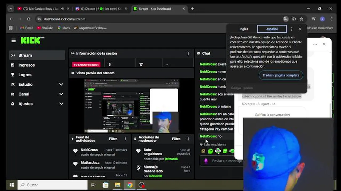This screenshot has height=191, width=341.
Task: Select inglés in Google Translate popup
Action: point(243,29)
